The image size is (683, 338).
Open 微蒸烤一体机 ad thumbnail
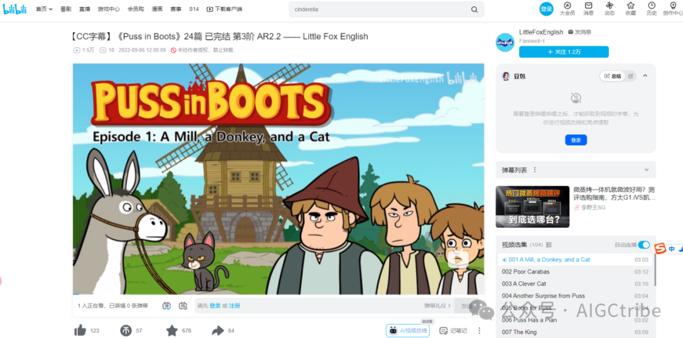pyautogui.click(x=532, y=207)
